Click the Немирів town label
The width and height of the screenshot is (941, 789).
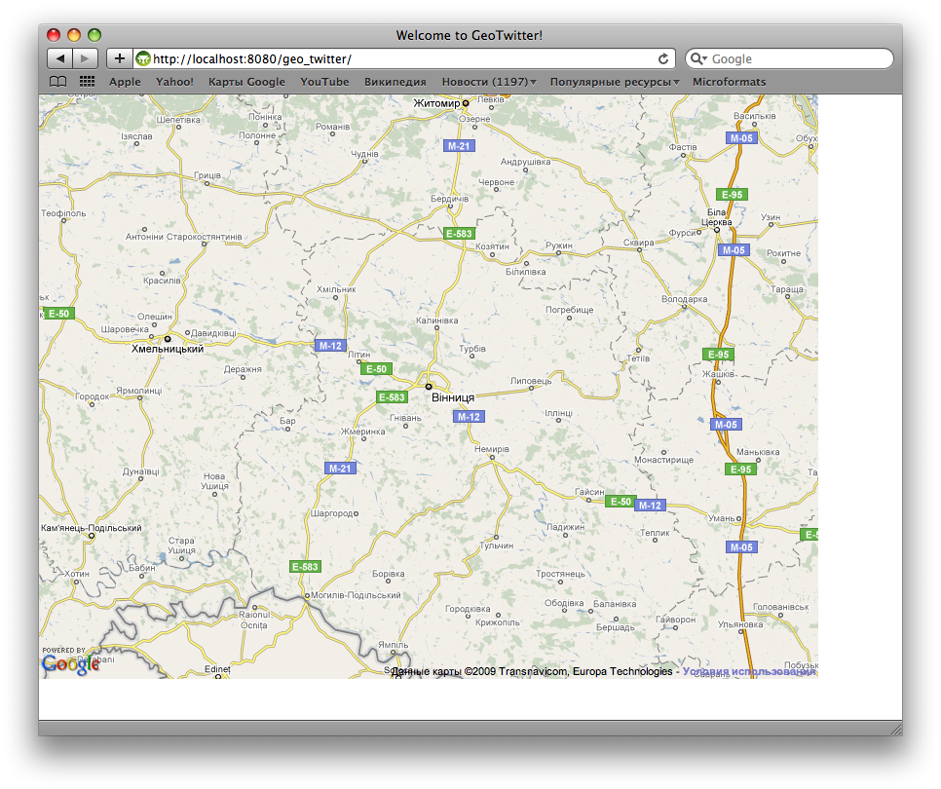492,449
